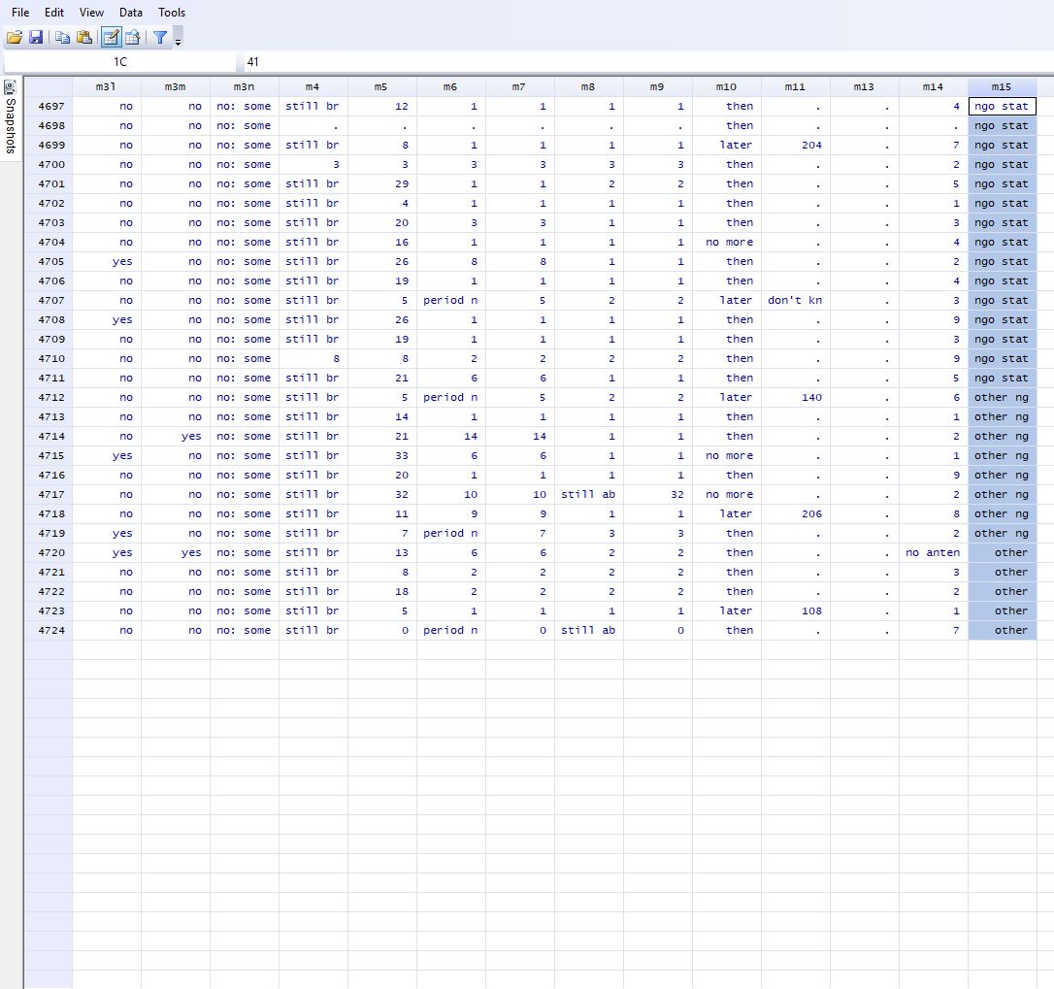Expand the toolbar options overflow arrow
Screen dimensions: 1054x989
point(179,40)
